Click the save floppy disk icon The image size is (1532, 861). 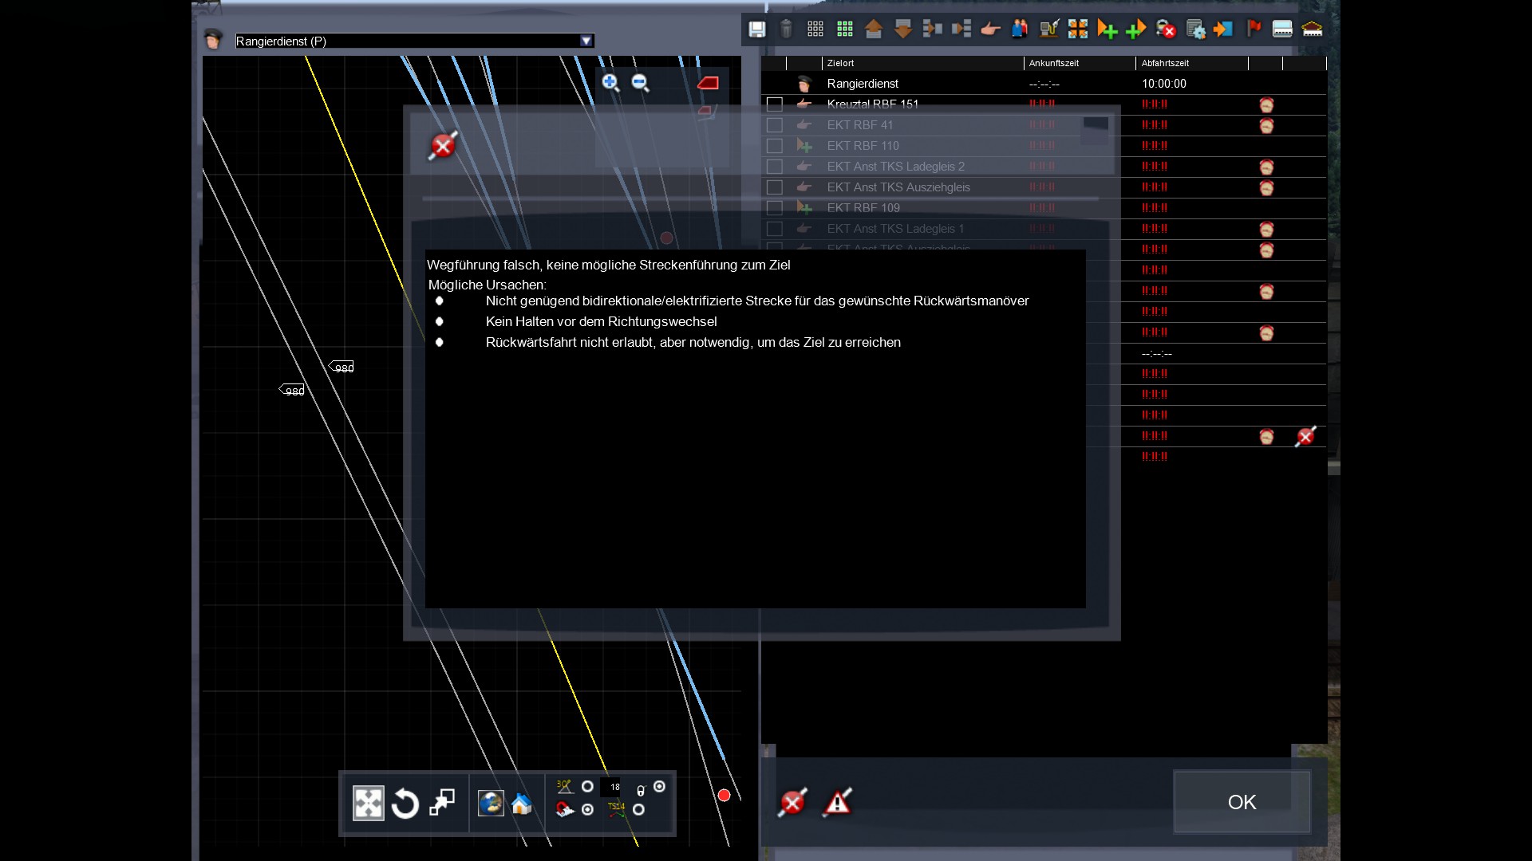click(x=756, y=29)
